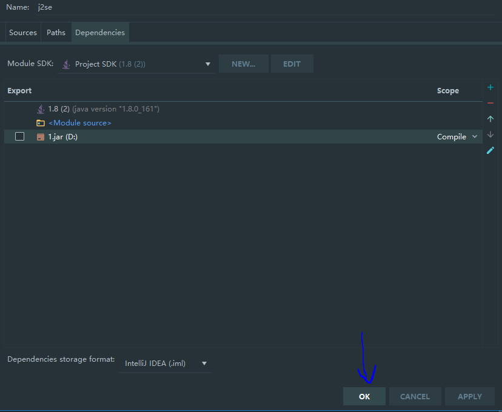Select the <Module source> row
Viewport: 502px width, 412px height.
coord(243,123)
